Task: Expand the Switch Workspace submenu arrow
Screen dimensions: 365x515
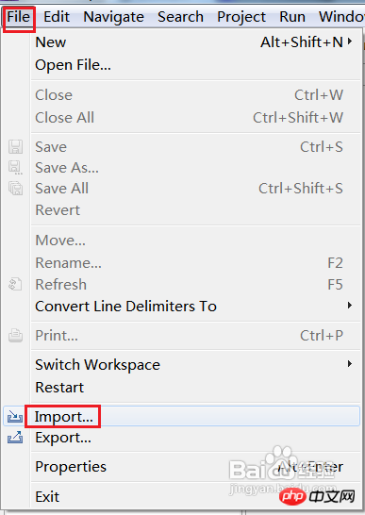Action: click(x=350, y=364)
